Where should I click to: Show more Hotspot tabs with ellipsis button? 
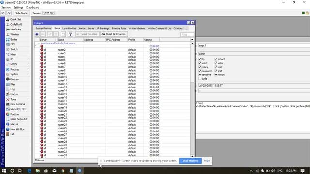coord(186,29)
